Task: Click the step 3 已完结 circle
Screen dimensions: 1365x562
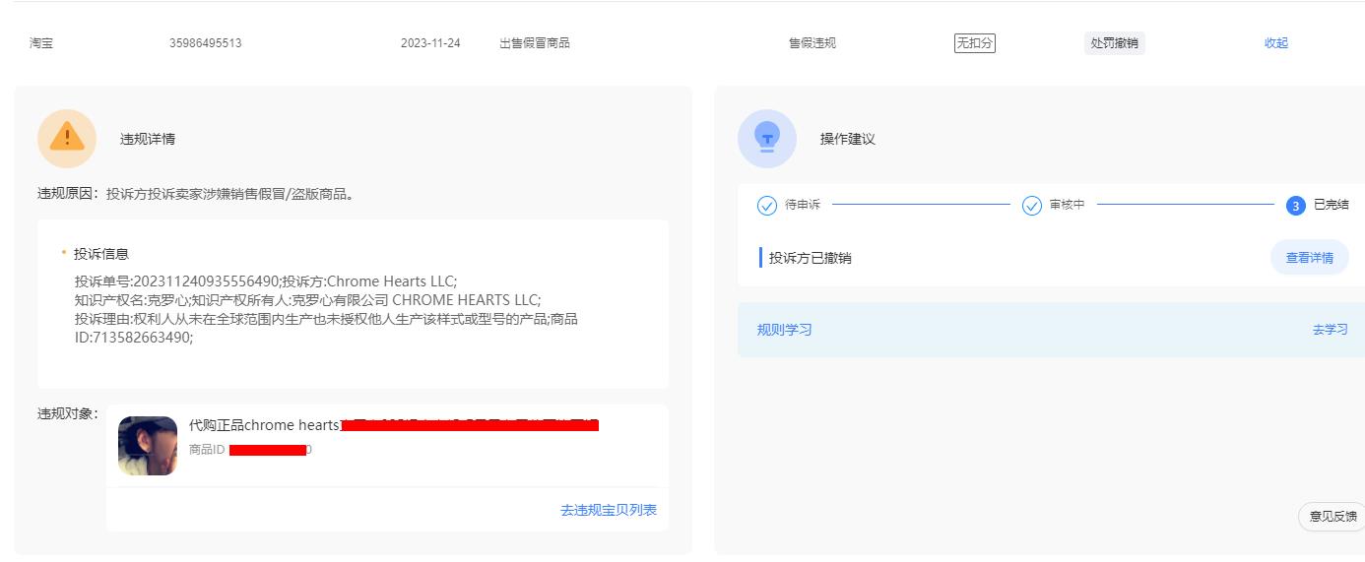Action: point(1296,206)
